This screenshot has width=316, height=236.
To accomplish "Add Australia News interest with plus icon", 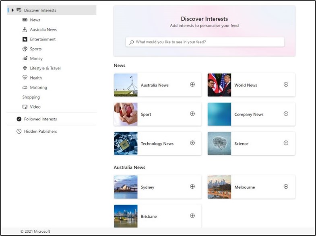I will click(192, 84).
